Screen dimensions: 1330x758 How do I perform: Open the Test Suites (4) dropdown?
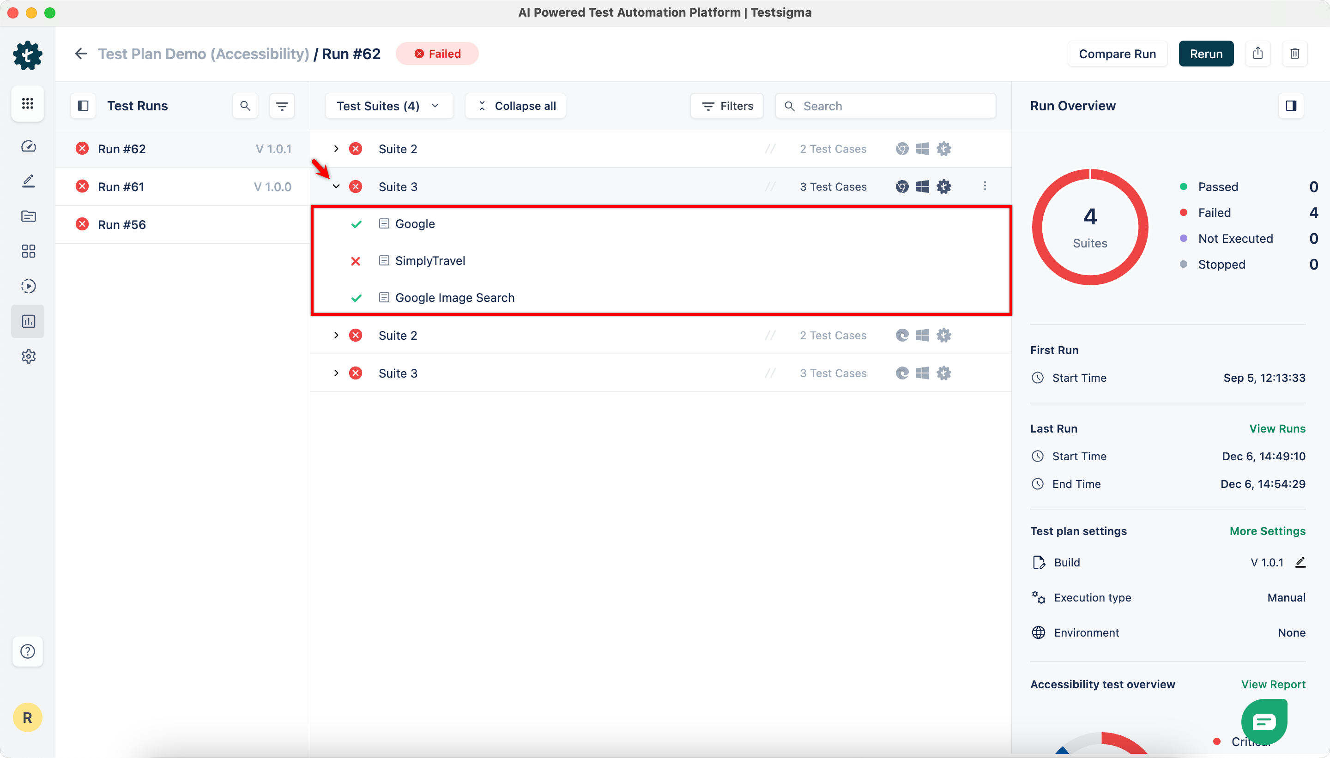388,106
